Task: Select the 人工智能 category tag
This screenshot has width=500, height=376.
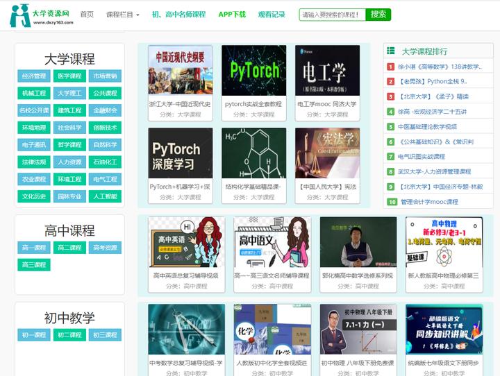Action: (x=105, y=196)
